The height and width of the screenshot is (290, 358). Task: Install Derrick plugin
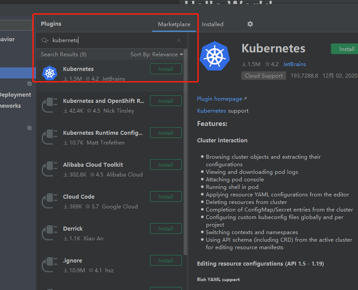(x=166, y=229)
